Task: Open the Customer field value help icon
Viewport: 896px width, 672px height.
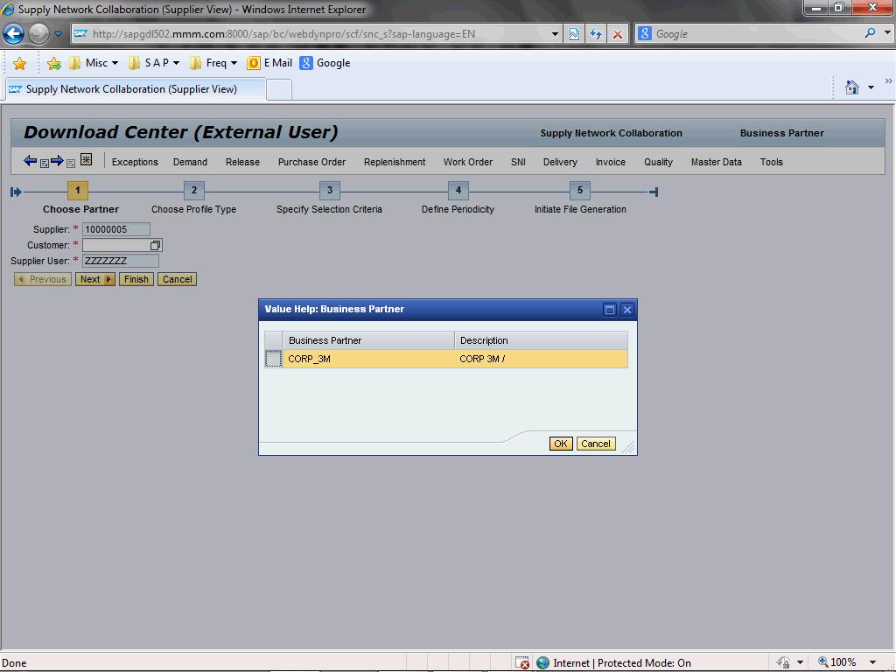Action: point(156,245)
